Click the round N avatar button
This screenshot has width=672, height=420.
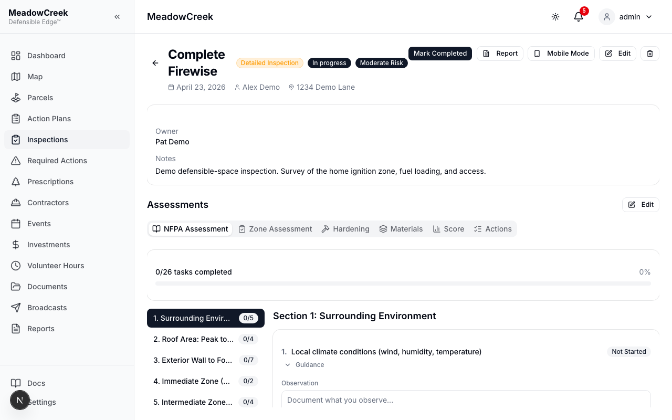[20, 400]
